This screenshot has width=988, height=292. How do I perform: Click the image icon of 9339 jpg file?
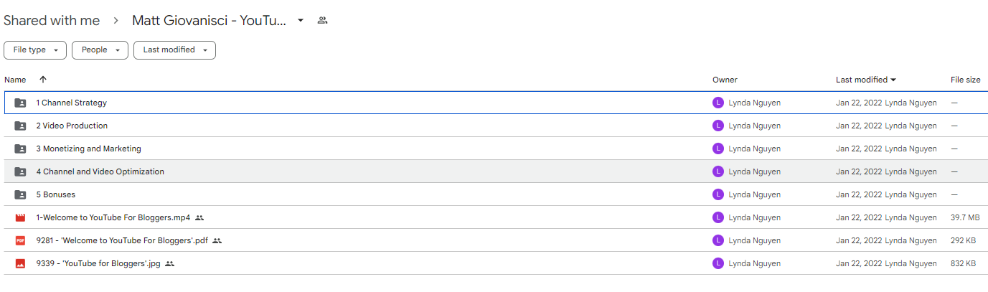click(20, 263)
